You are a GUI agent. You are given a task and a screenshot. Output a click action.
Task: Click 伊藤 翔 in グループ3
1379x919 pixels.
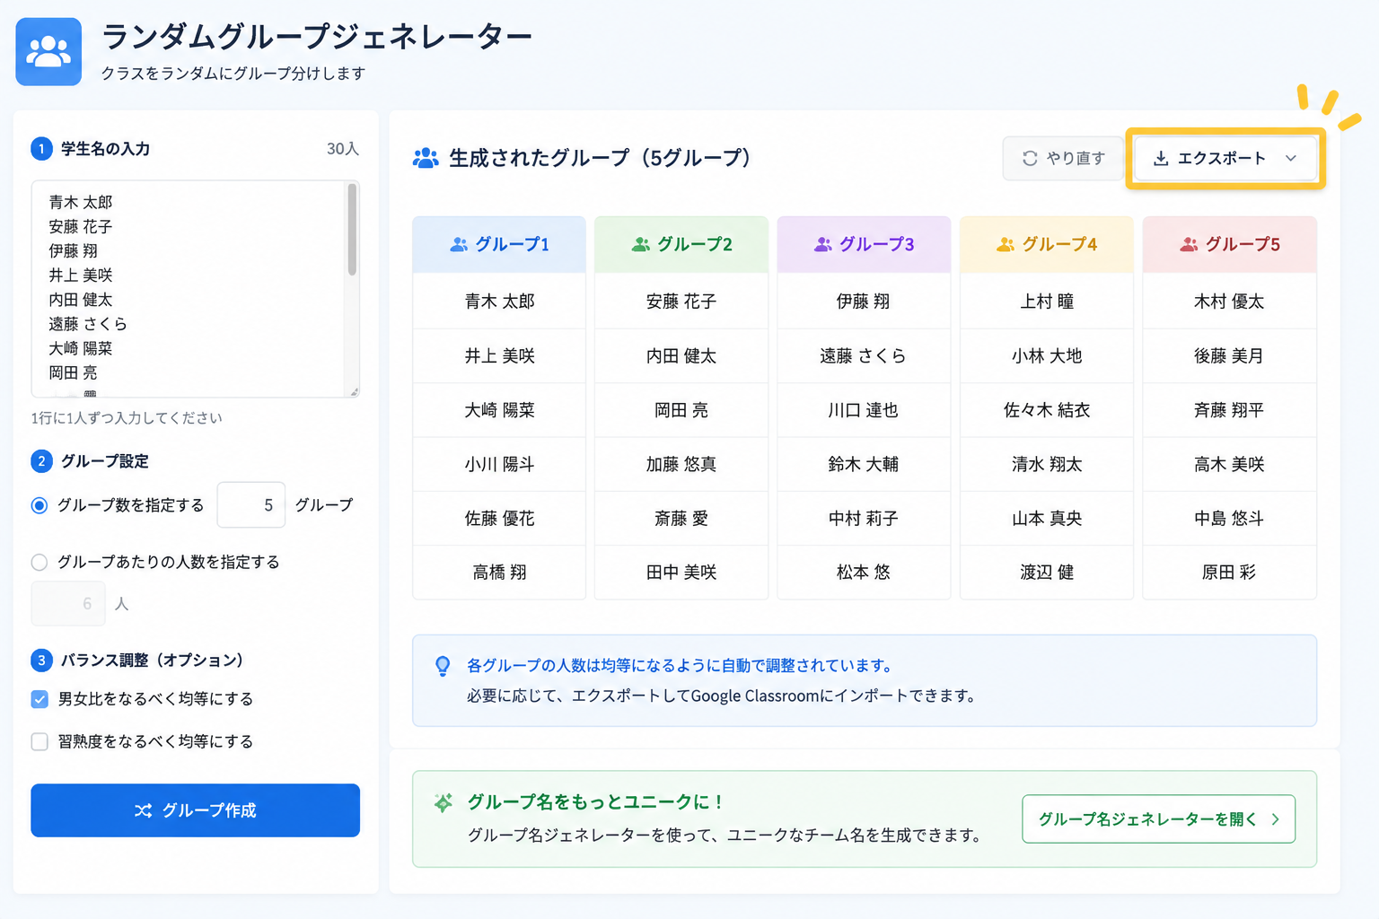(x=864, y=302)
